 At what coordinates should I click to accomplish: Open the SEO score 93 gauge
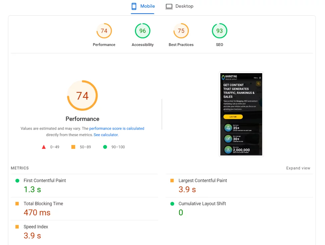(x=220, y=31)
